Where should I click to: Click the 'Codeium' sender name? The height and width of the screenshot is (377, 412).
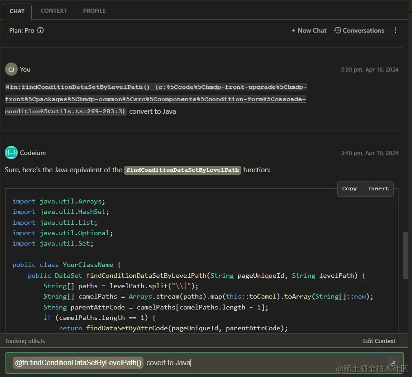(x=33, y=153)
